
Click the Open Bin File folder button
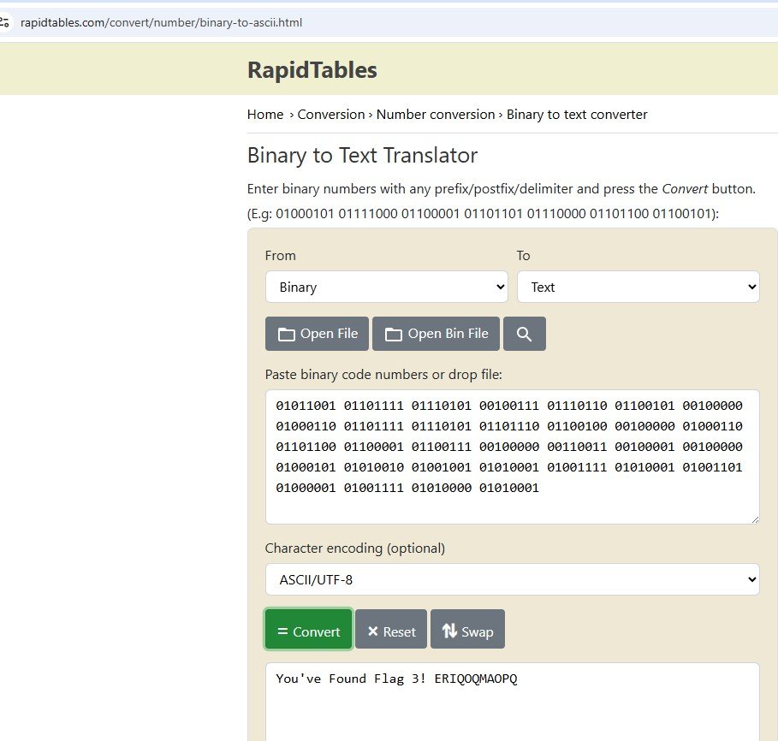[436, 334]
